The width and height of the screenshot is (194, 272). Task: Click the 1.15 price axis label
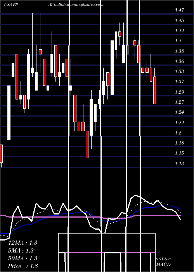[x=180, y=153]
